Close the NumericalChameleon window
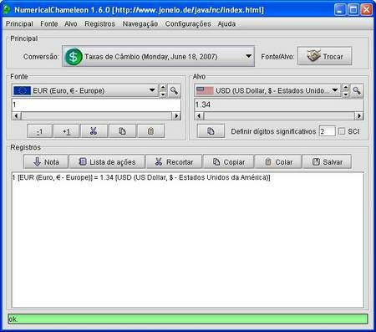The image size is (376, 332). point(367,10)
